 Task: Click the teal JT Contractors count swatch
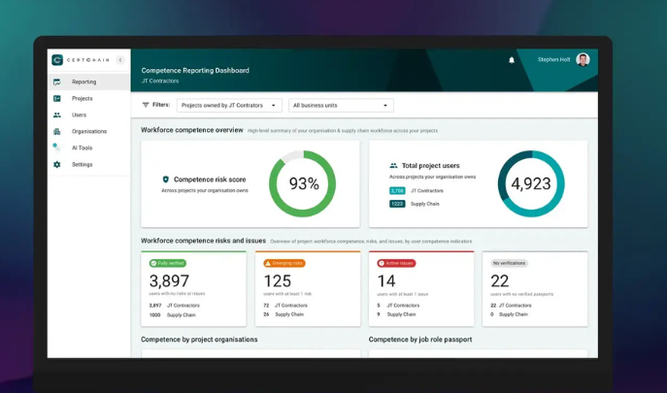(x=397, y=191)
